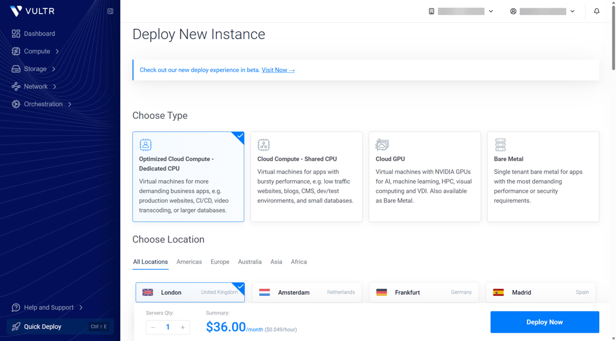Select Cloud Compute - Shared CPU type
The image size is (616, 341).
(x=306, y=177)
